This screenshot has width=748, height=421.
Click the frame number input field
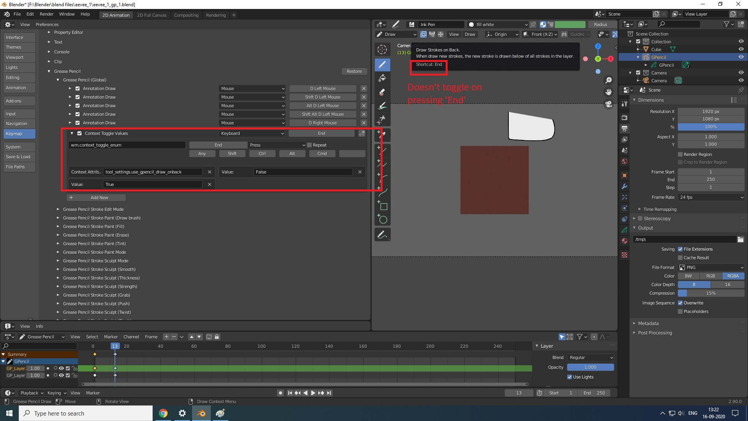coord(519,393)
